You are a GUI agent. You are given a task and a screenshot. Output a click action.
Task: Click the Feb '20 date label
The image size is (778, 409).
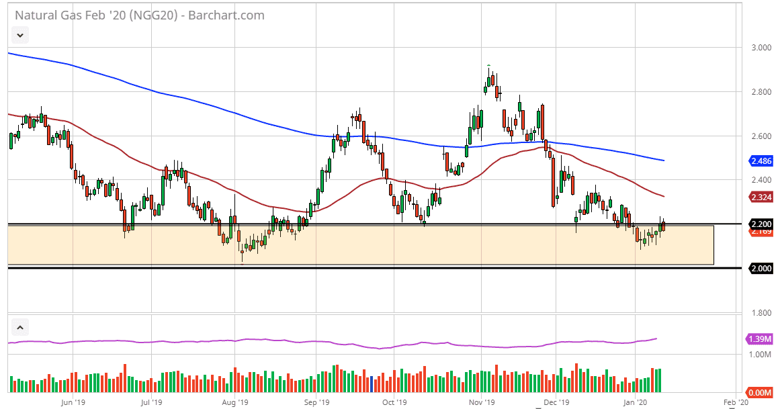tap(732, 403)
